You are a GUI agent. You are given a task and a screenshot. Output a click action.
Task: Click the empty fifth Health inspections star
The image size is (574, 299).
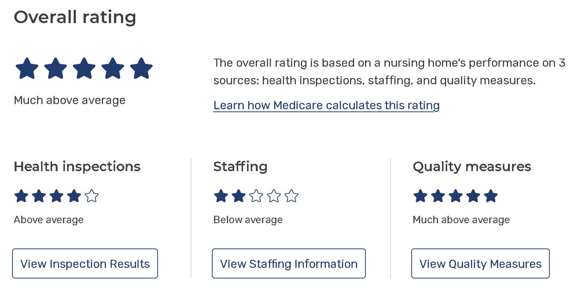pyautogui.click(x=91, y=196)
